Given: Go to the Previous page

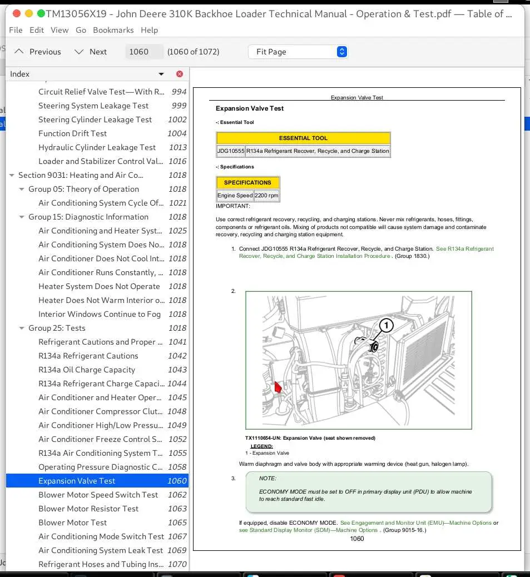Looking at the screenshot, I should point(38,52).
